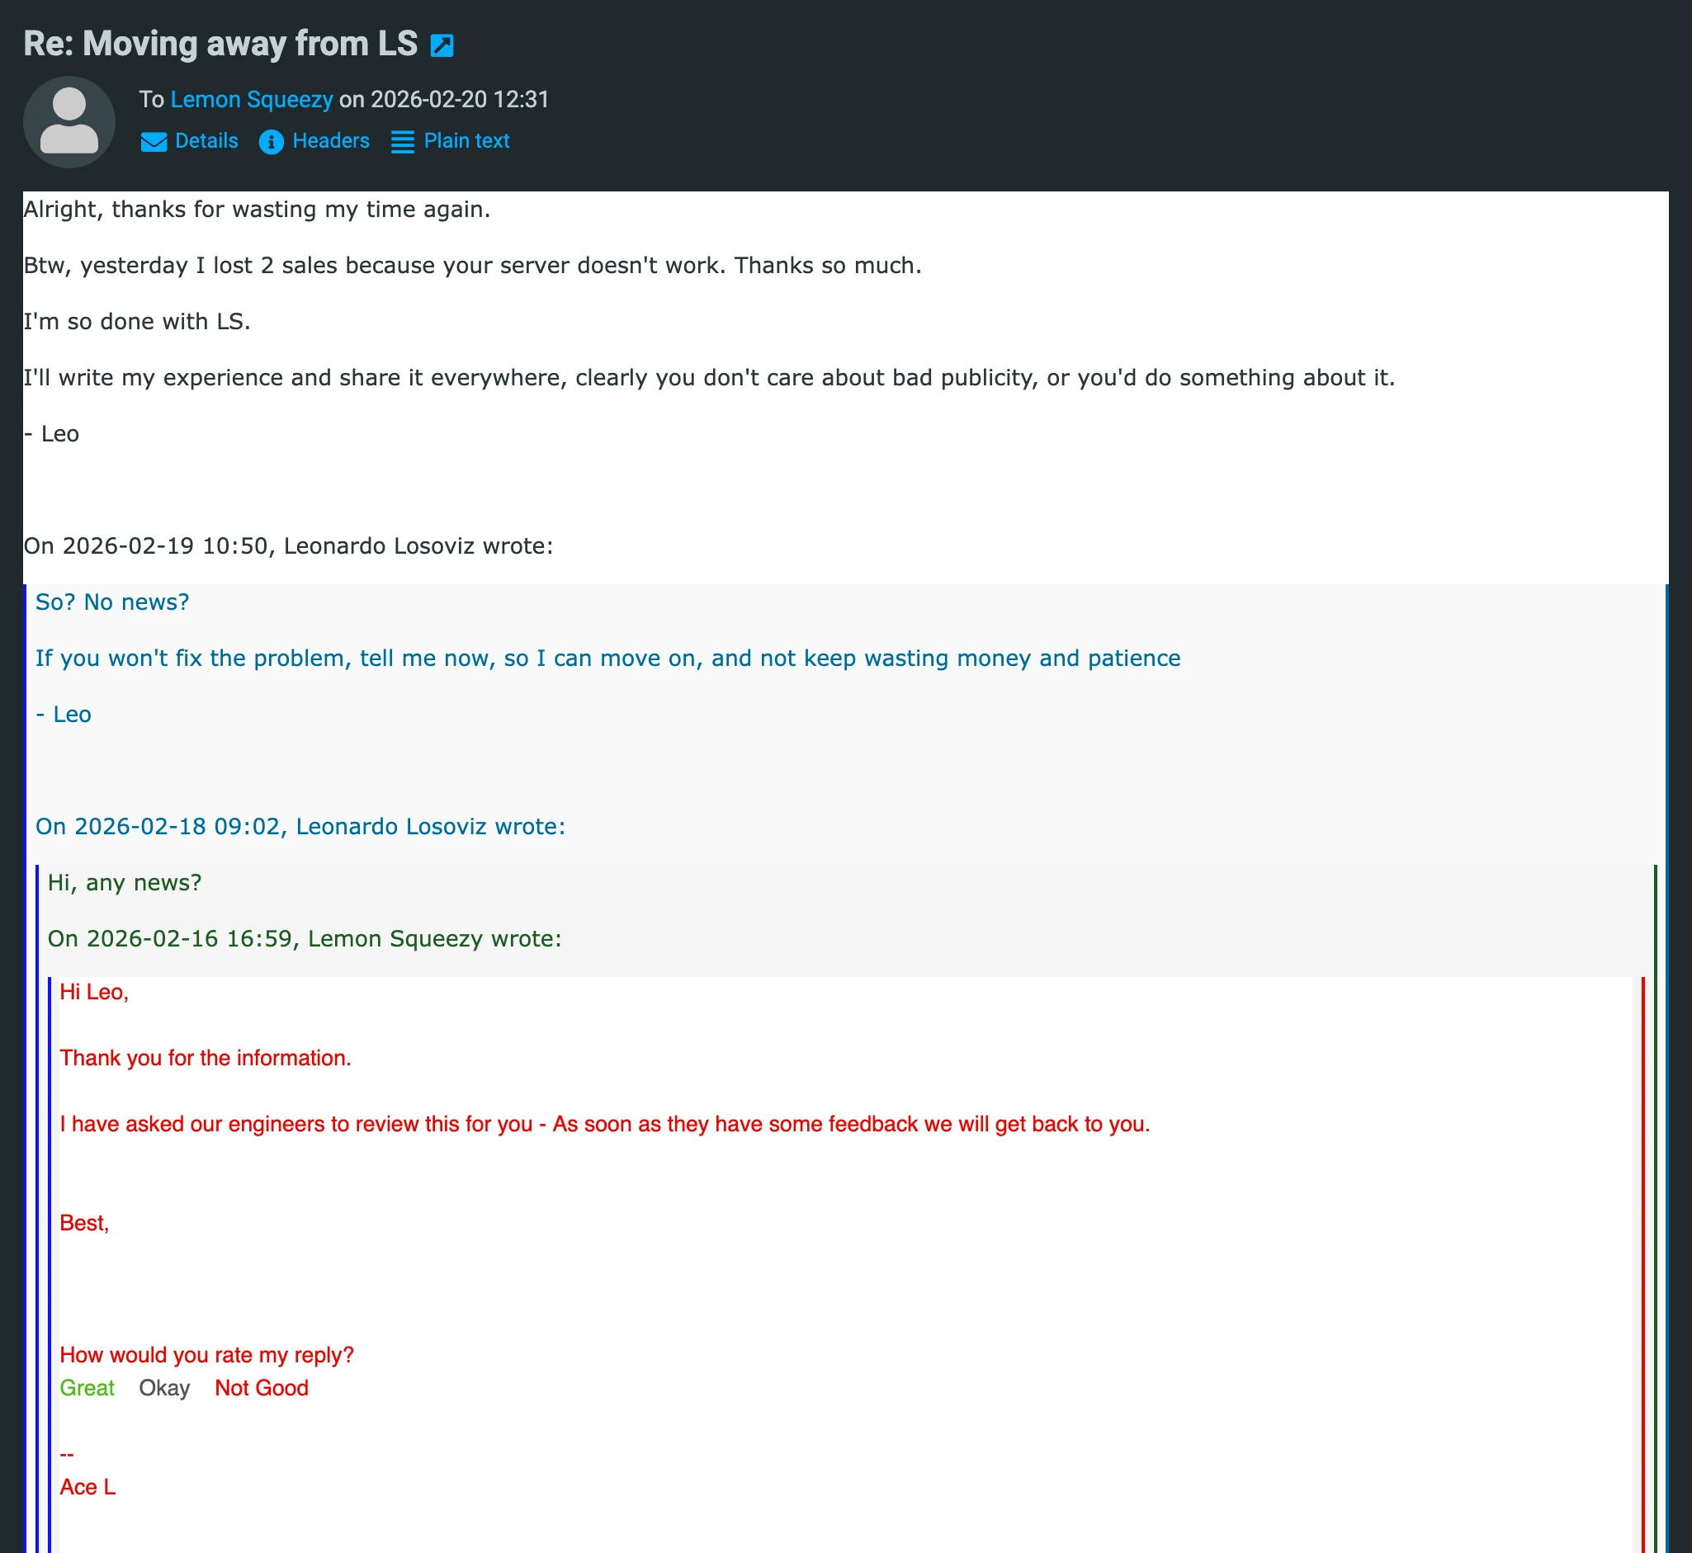Click the sender avatar placeholder

click(69, 122)
